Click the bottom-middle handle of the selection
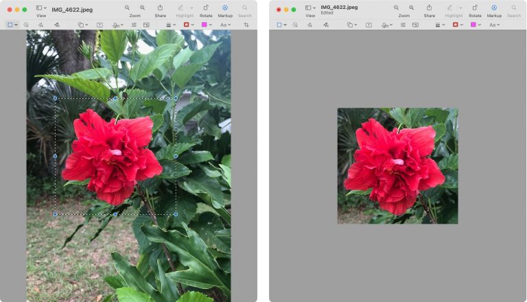The image size is (527, 302). (115, 214)
